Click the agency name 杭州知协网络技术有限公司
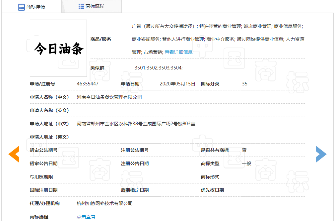The width and height of the screenshot is (334, 221). click(x=104, y=203)
